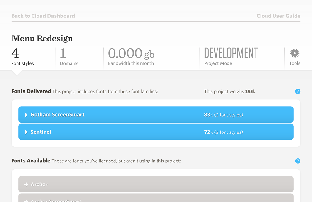
Task: Select the Font styles tab
Action: [23, 57]
